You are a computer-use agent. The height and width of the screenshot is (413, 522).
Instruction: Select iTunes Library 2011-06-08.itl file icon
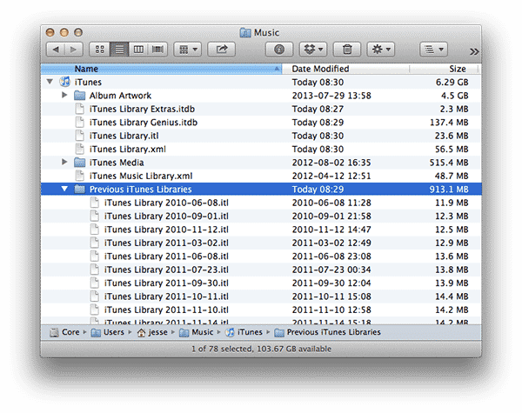coord(95,256)
